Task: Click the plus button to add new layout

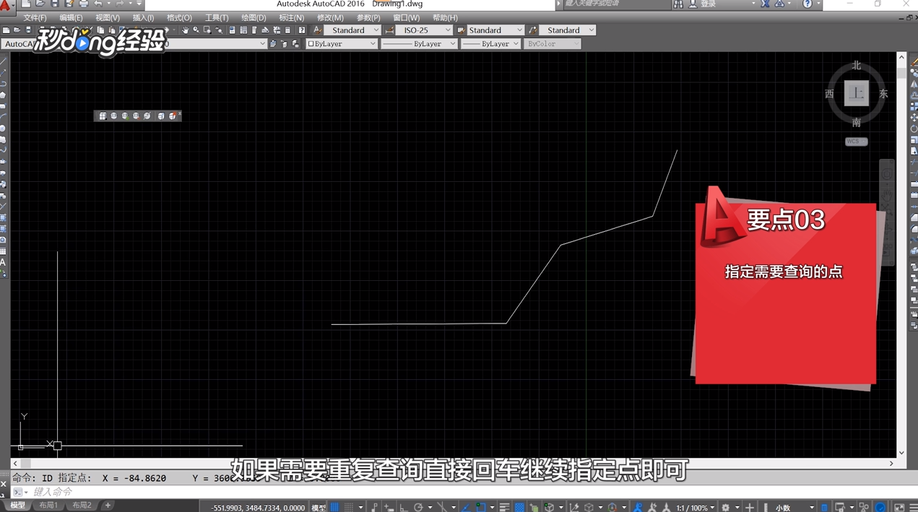Action: point(108,506)
